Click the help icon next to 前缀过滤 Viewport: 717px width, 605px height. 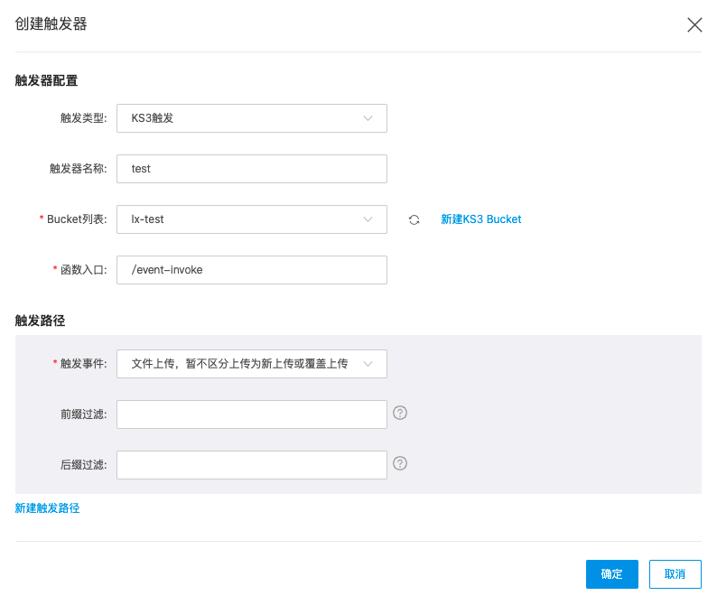(401, 413)
